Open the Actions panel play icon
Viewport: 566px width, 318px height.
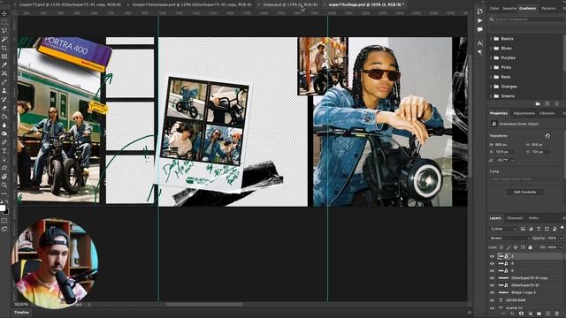(x=479, y=20)
